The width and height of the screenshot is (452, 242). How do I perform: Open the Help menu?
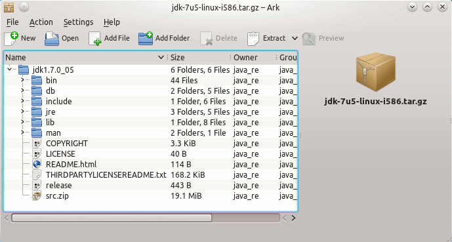pyautogui.click(x=112, y=22)
